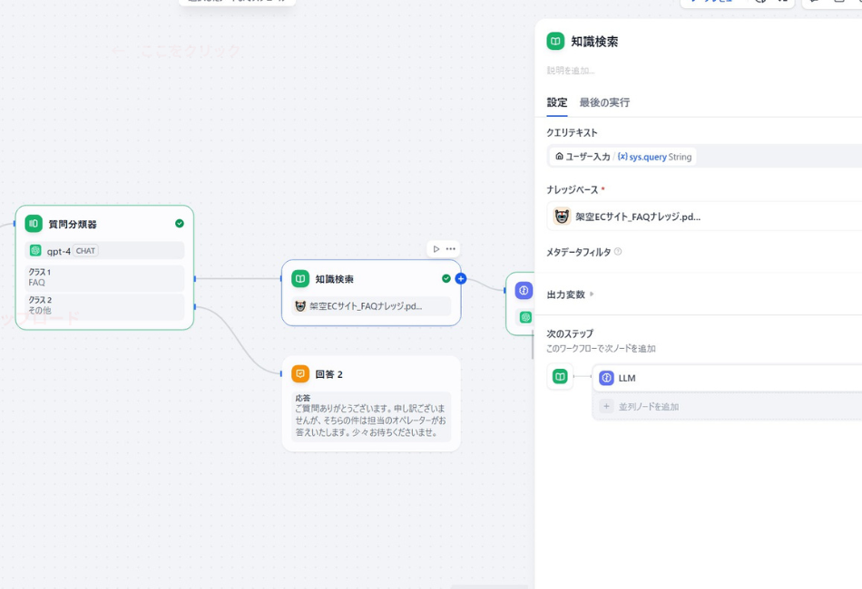Click the {x} sys.query variable badge
The width and height of the screenshot is (862, 589).
pos(647,156)
